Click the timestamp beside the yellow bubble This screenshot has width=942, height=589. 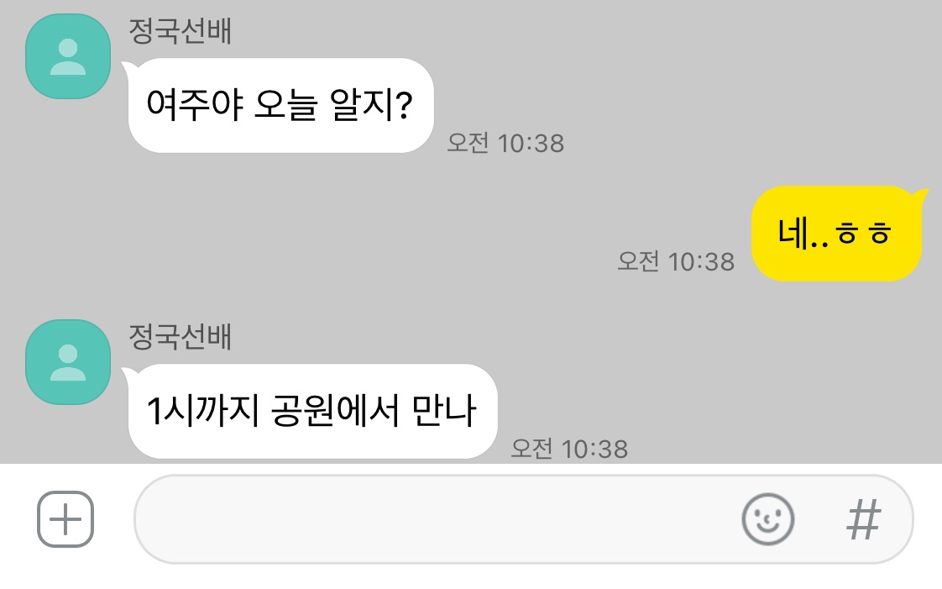click(x=676, y=261)
